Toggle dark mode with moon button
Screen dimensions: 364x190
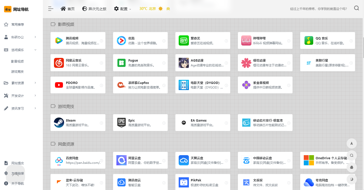point(351,179)
